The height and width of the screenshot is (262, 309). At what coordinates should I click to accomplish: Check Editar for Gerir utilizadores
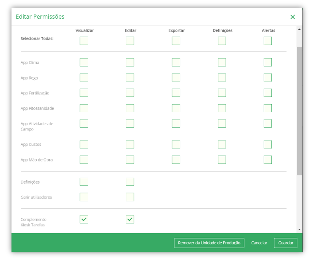pyautogui.click(x=130, y=197)
